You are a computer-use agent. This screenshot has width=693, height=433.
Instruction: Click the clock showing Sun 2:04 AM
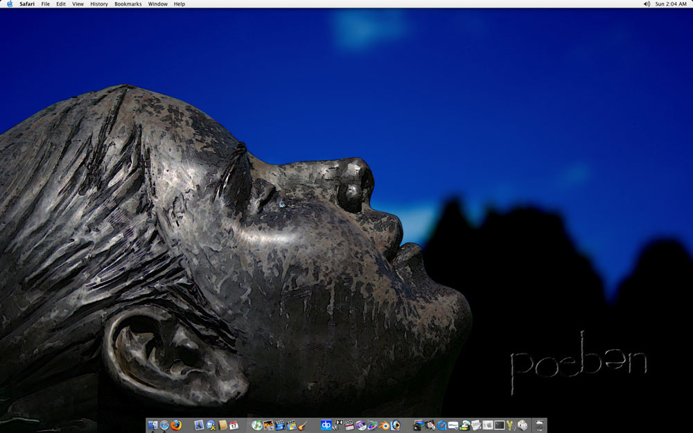[671, 4]
